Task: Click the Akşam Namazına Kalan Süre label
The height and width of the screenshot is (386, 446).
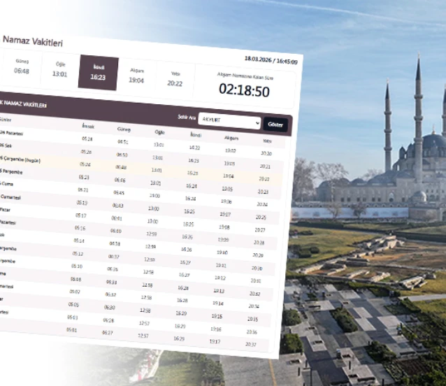Action: pos(244,76)
